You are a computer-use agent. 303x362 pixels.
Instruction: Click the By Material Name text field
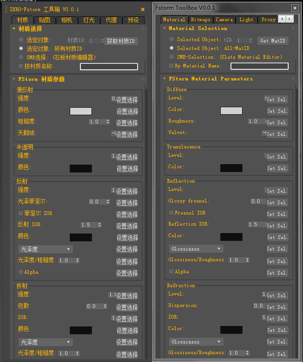tap(260, 67)
